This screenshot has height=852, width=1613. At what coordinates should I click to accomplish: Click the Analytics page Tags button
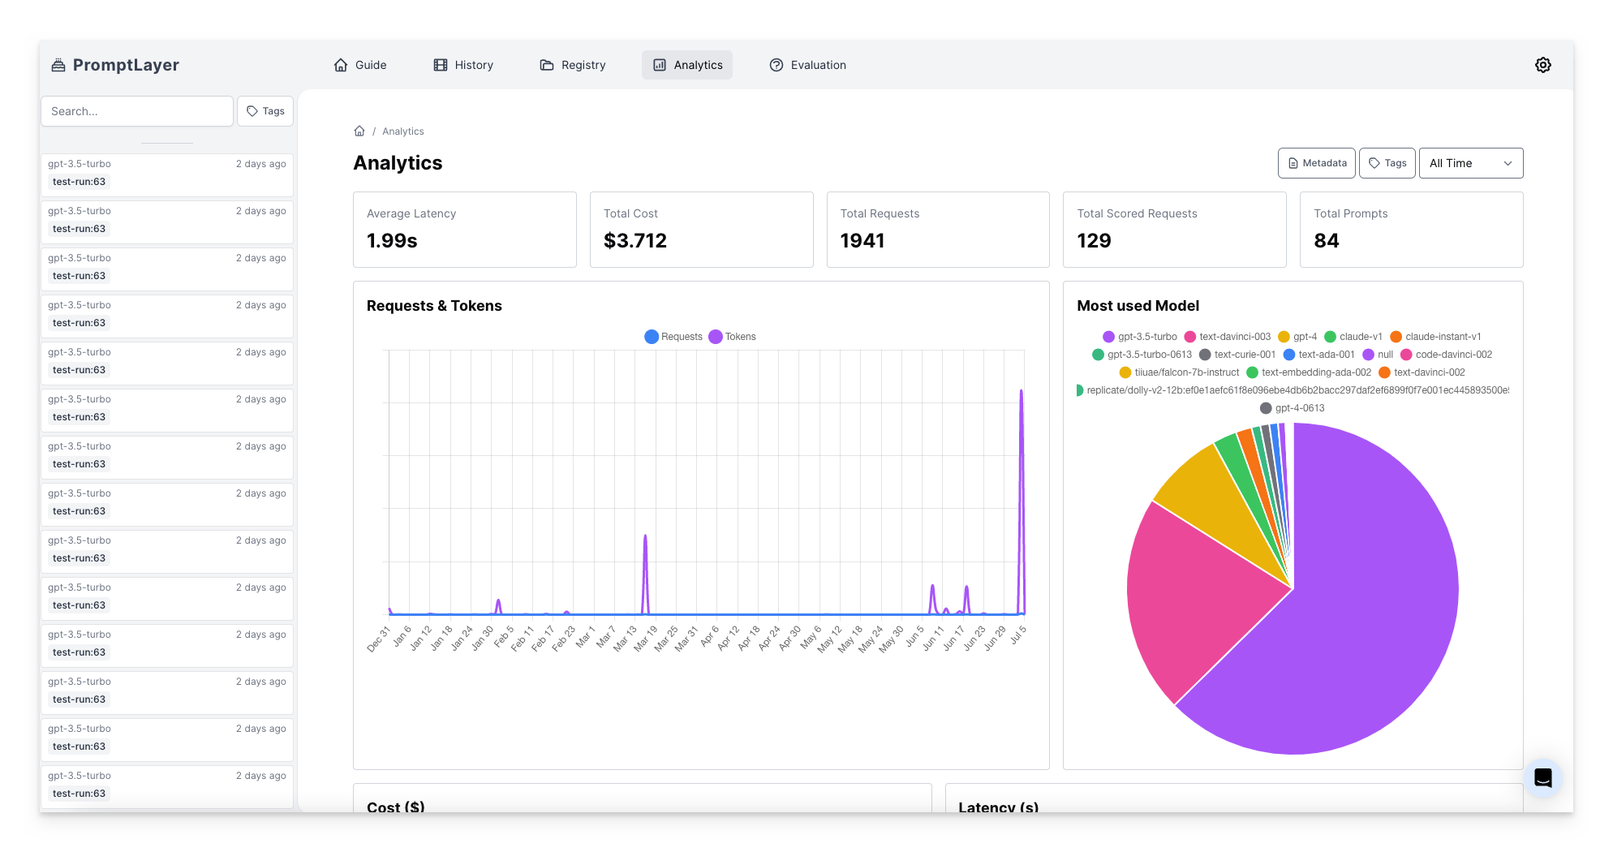(x=1387, y=163)
